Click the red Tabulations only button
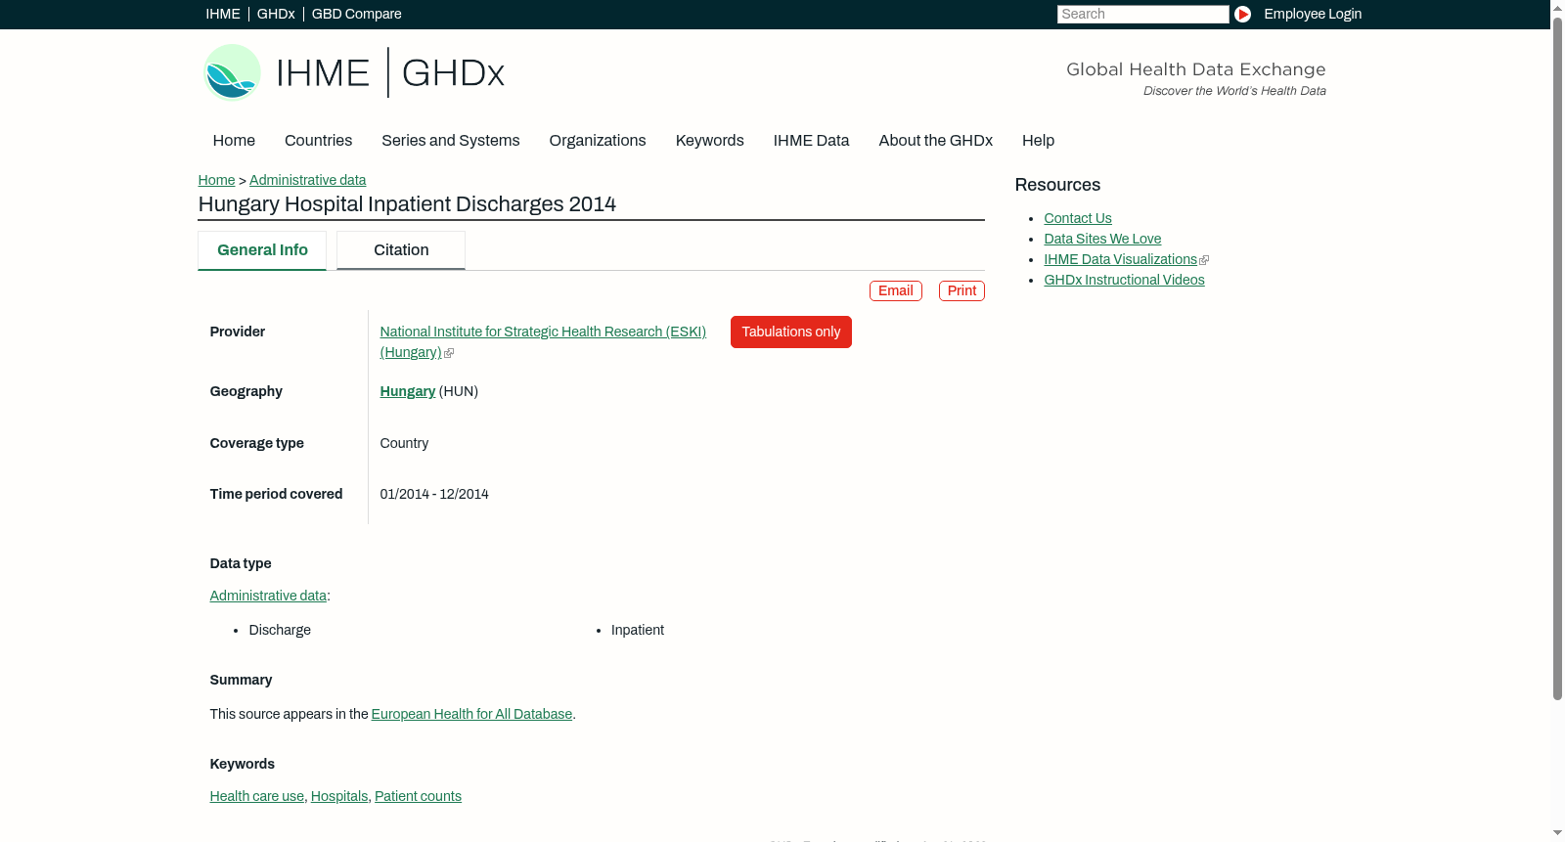Image resolution: width=1565 pixels, height=842 pixels. pos(791,332)
